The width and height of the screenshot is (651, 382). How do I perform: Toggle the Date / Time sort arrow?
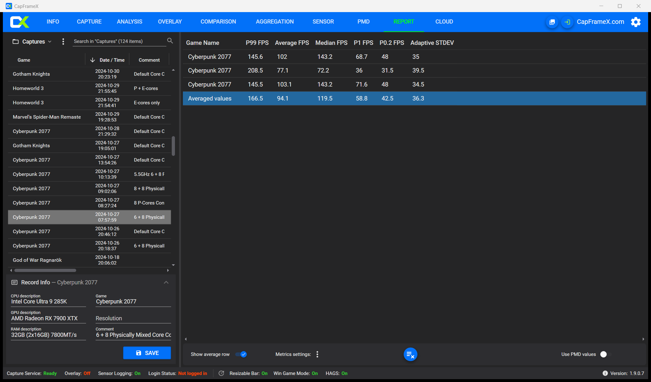tap(93, 60)
